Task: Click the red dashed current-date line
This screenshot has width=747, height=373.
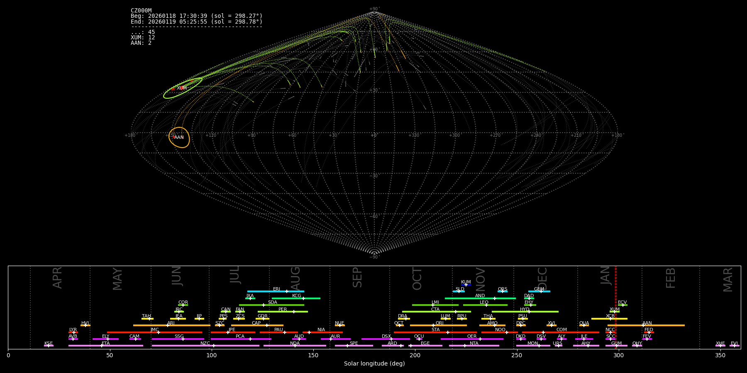Action: [615, 307]
